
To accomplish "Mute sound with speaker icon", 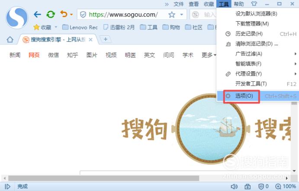I will coord(234,186).
